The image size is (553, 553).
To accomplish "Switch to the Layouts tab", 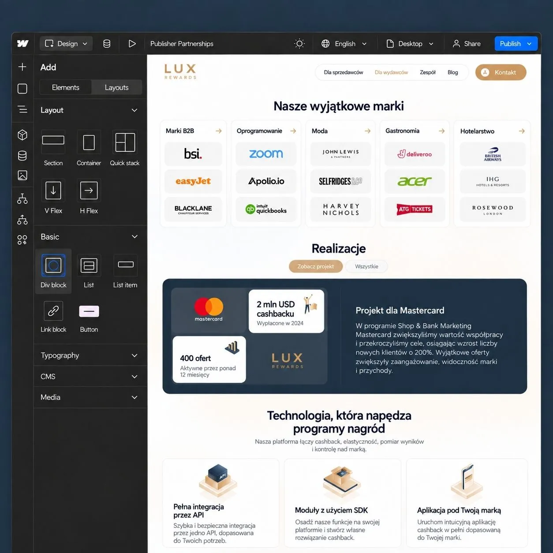I will 116,87.
